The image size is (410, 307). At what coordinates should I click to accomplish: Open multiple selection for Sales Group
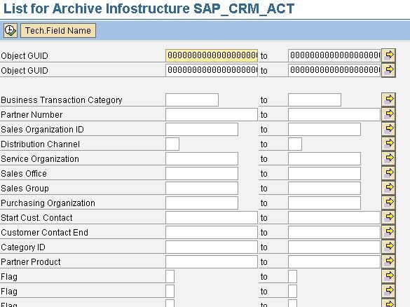(388, 188)
